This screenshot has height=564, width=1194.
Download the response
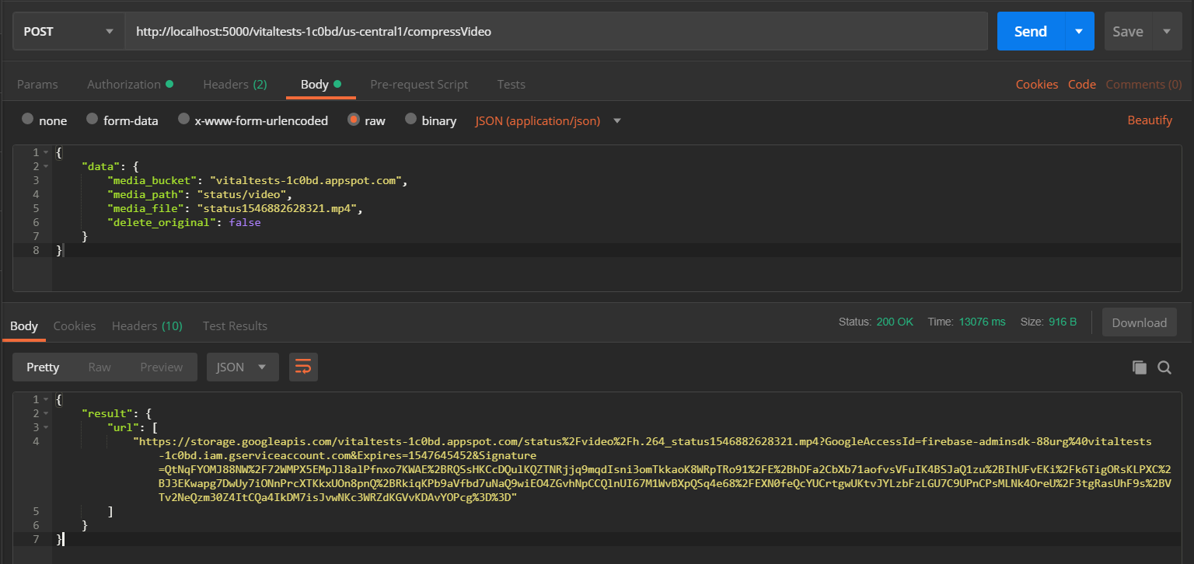pyautogui.click(x=1139, y=322)
